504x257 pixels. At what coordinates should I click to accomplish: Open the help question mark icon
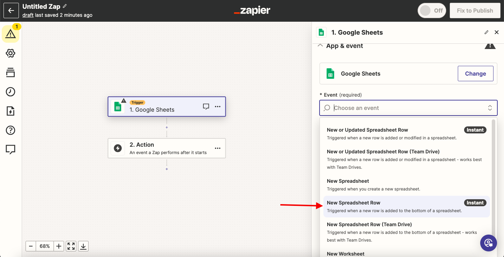10,130
